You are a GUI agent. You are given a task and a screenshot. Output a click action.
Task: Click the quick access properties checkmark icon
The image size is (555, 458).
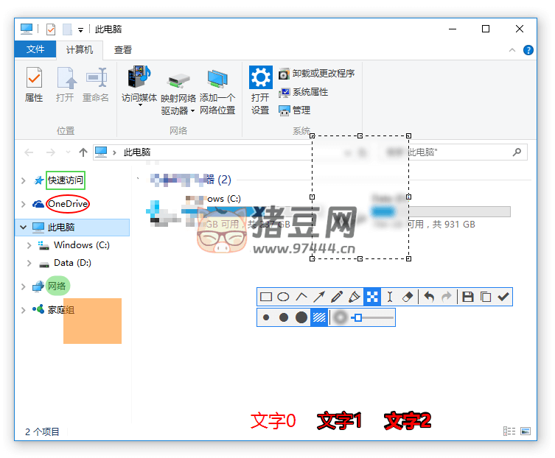click(x=51, y=29)
